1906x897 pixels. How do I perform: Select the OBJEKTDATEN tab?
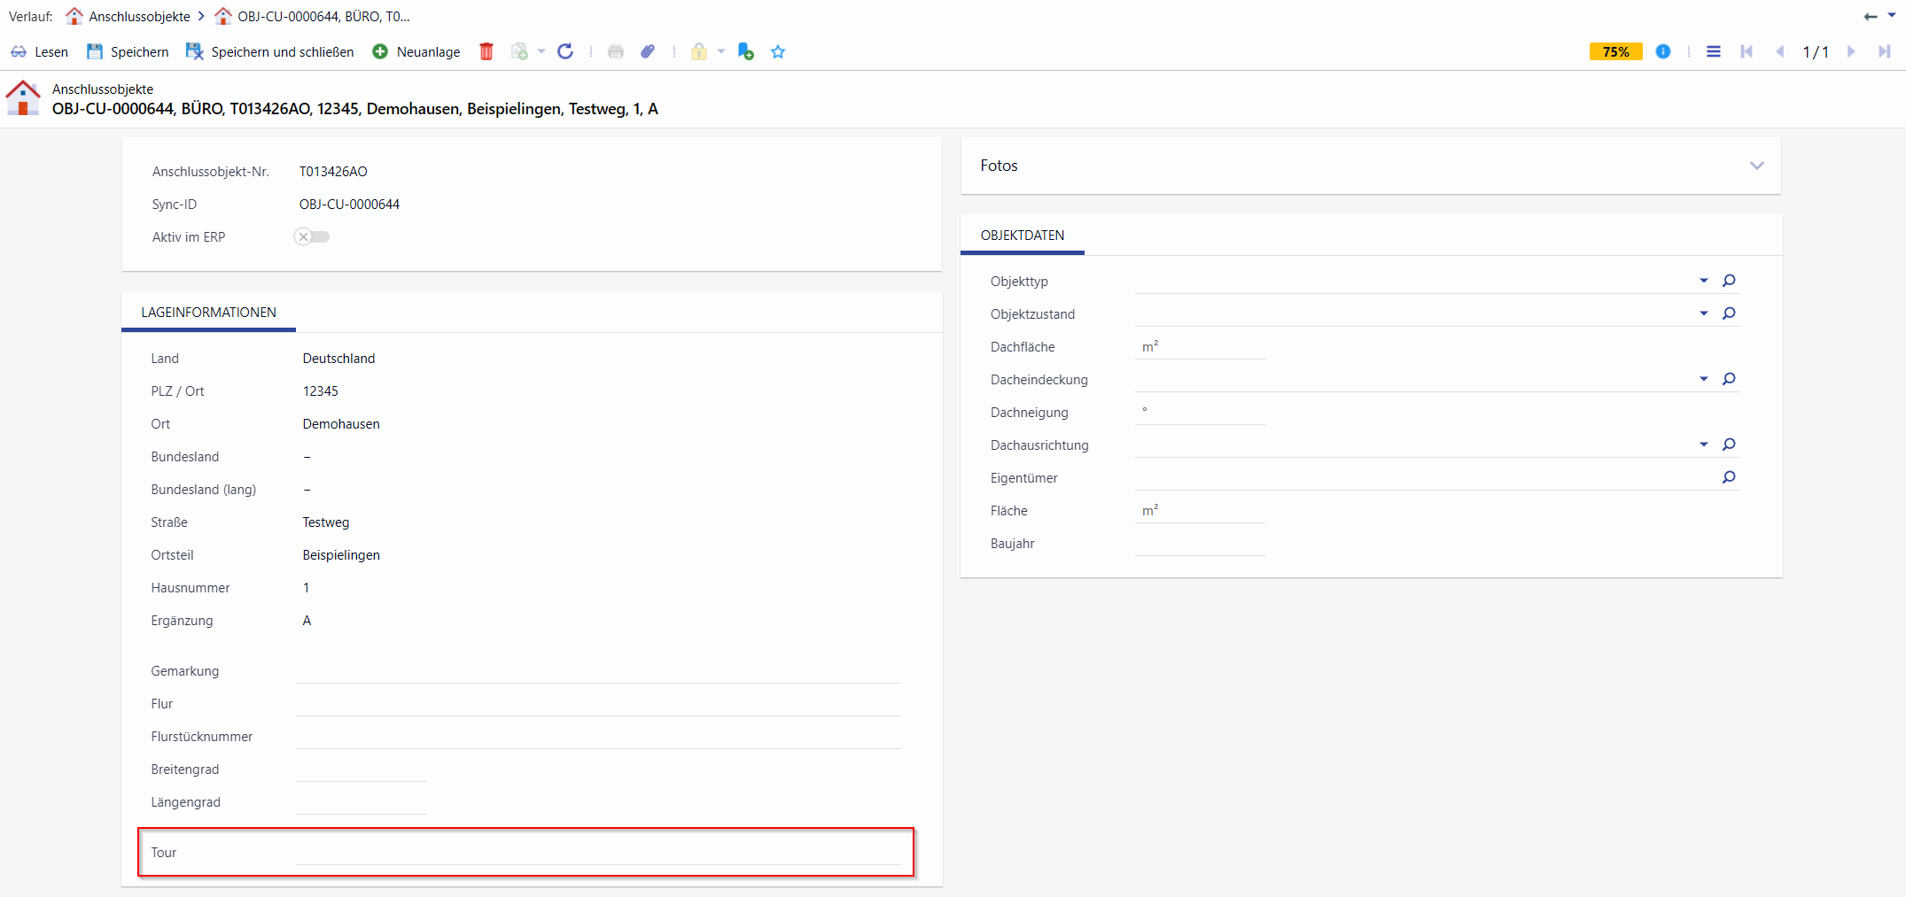click(1023, 235)
